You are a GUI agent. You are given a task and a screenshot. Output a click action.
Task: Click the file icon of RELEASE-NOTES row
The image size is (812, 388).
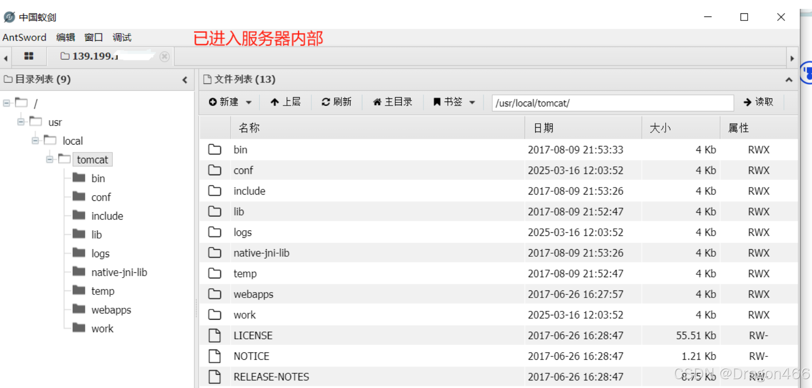click(x=215, y=377)
